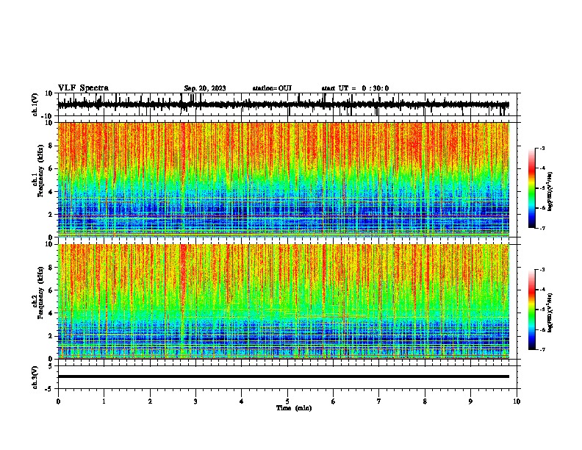Click time axis tick label "0"
This screenshot has width=582, height=450.
click(58, 401)
